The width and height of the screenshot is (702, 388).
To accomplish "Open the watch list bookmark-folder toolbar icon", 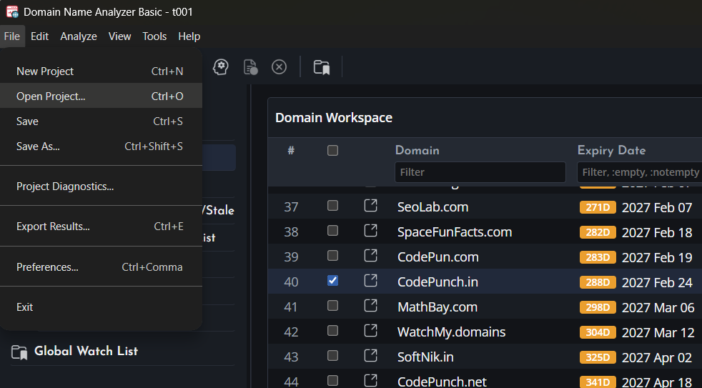I will 322,67.
